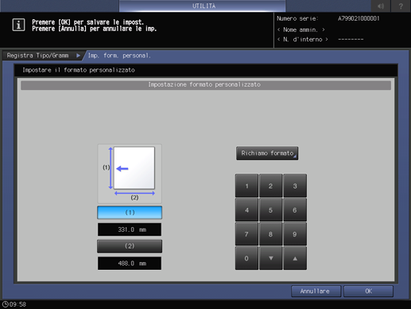Tap keypad digit 0
The width and height of the screenshot is (411, 309).
[x=246, y=258]
